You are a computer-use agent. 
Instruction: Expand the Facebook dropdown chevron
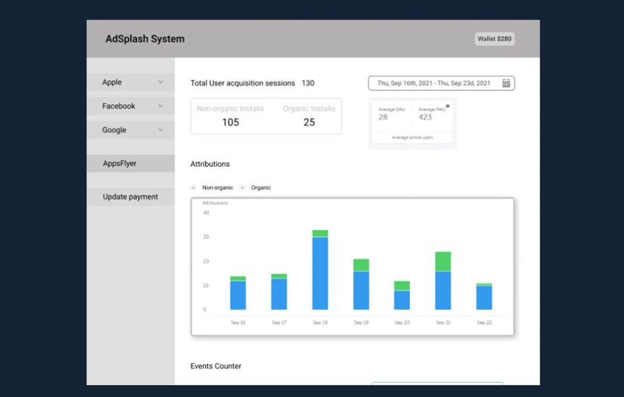click(x=160, y=107)
